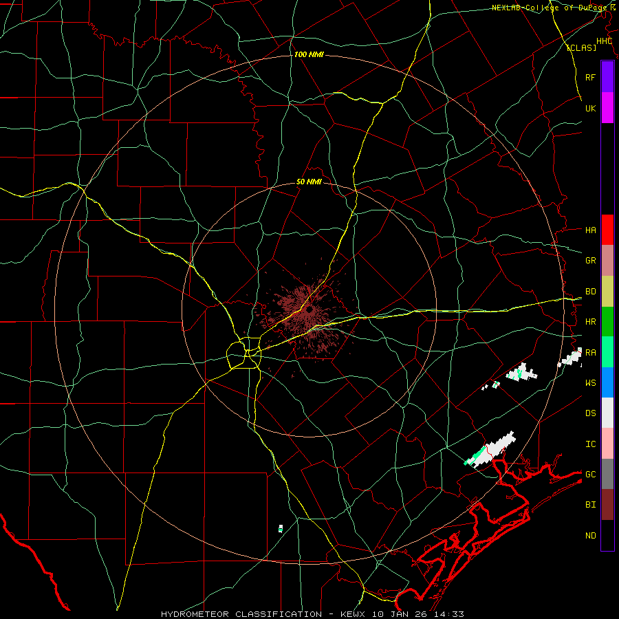Click the IC legend label

[x=590, y=444]
